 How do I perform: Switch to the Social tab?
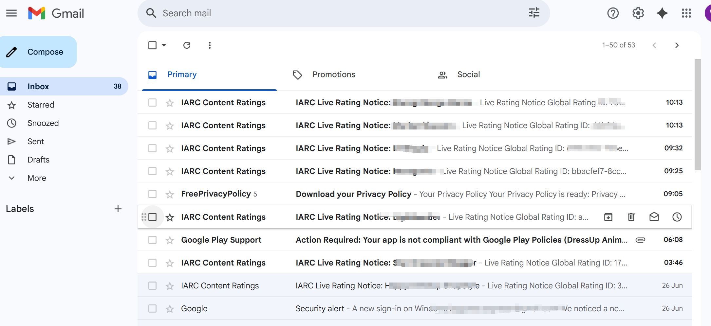click(x=468, y=75)
